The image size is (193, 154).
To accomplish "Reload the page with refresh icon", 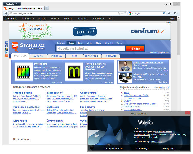I will tap(125, 13).
